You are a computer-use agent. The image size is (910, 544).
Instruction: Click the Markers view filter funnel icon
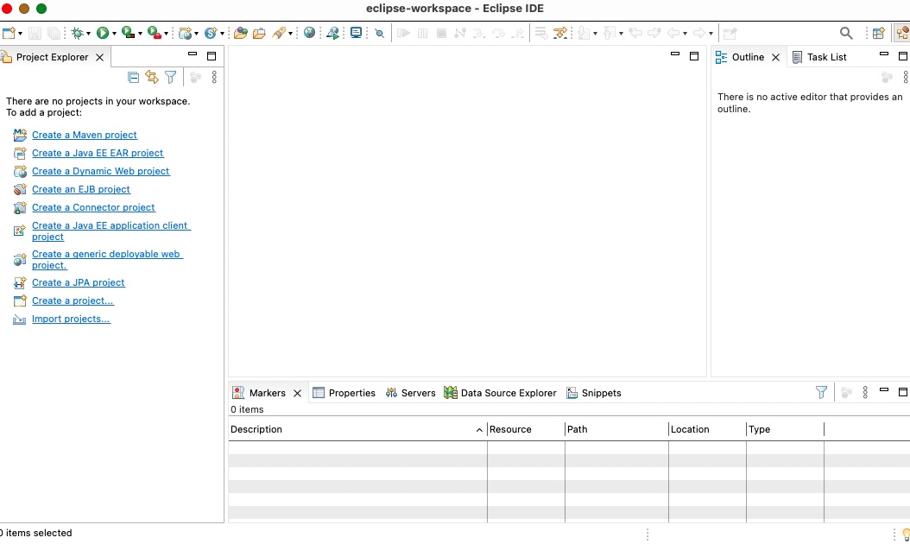(821, 393)
